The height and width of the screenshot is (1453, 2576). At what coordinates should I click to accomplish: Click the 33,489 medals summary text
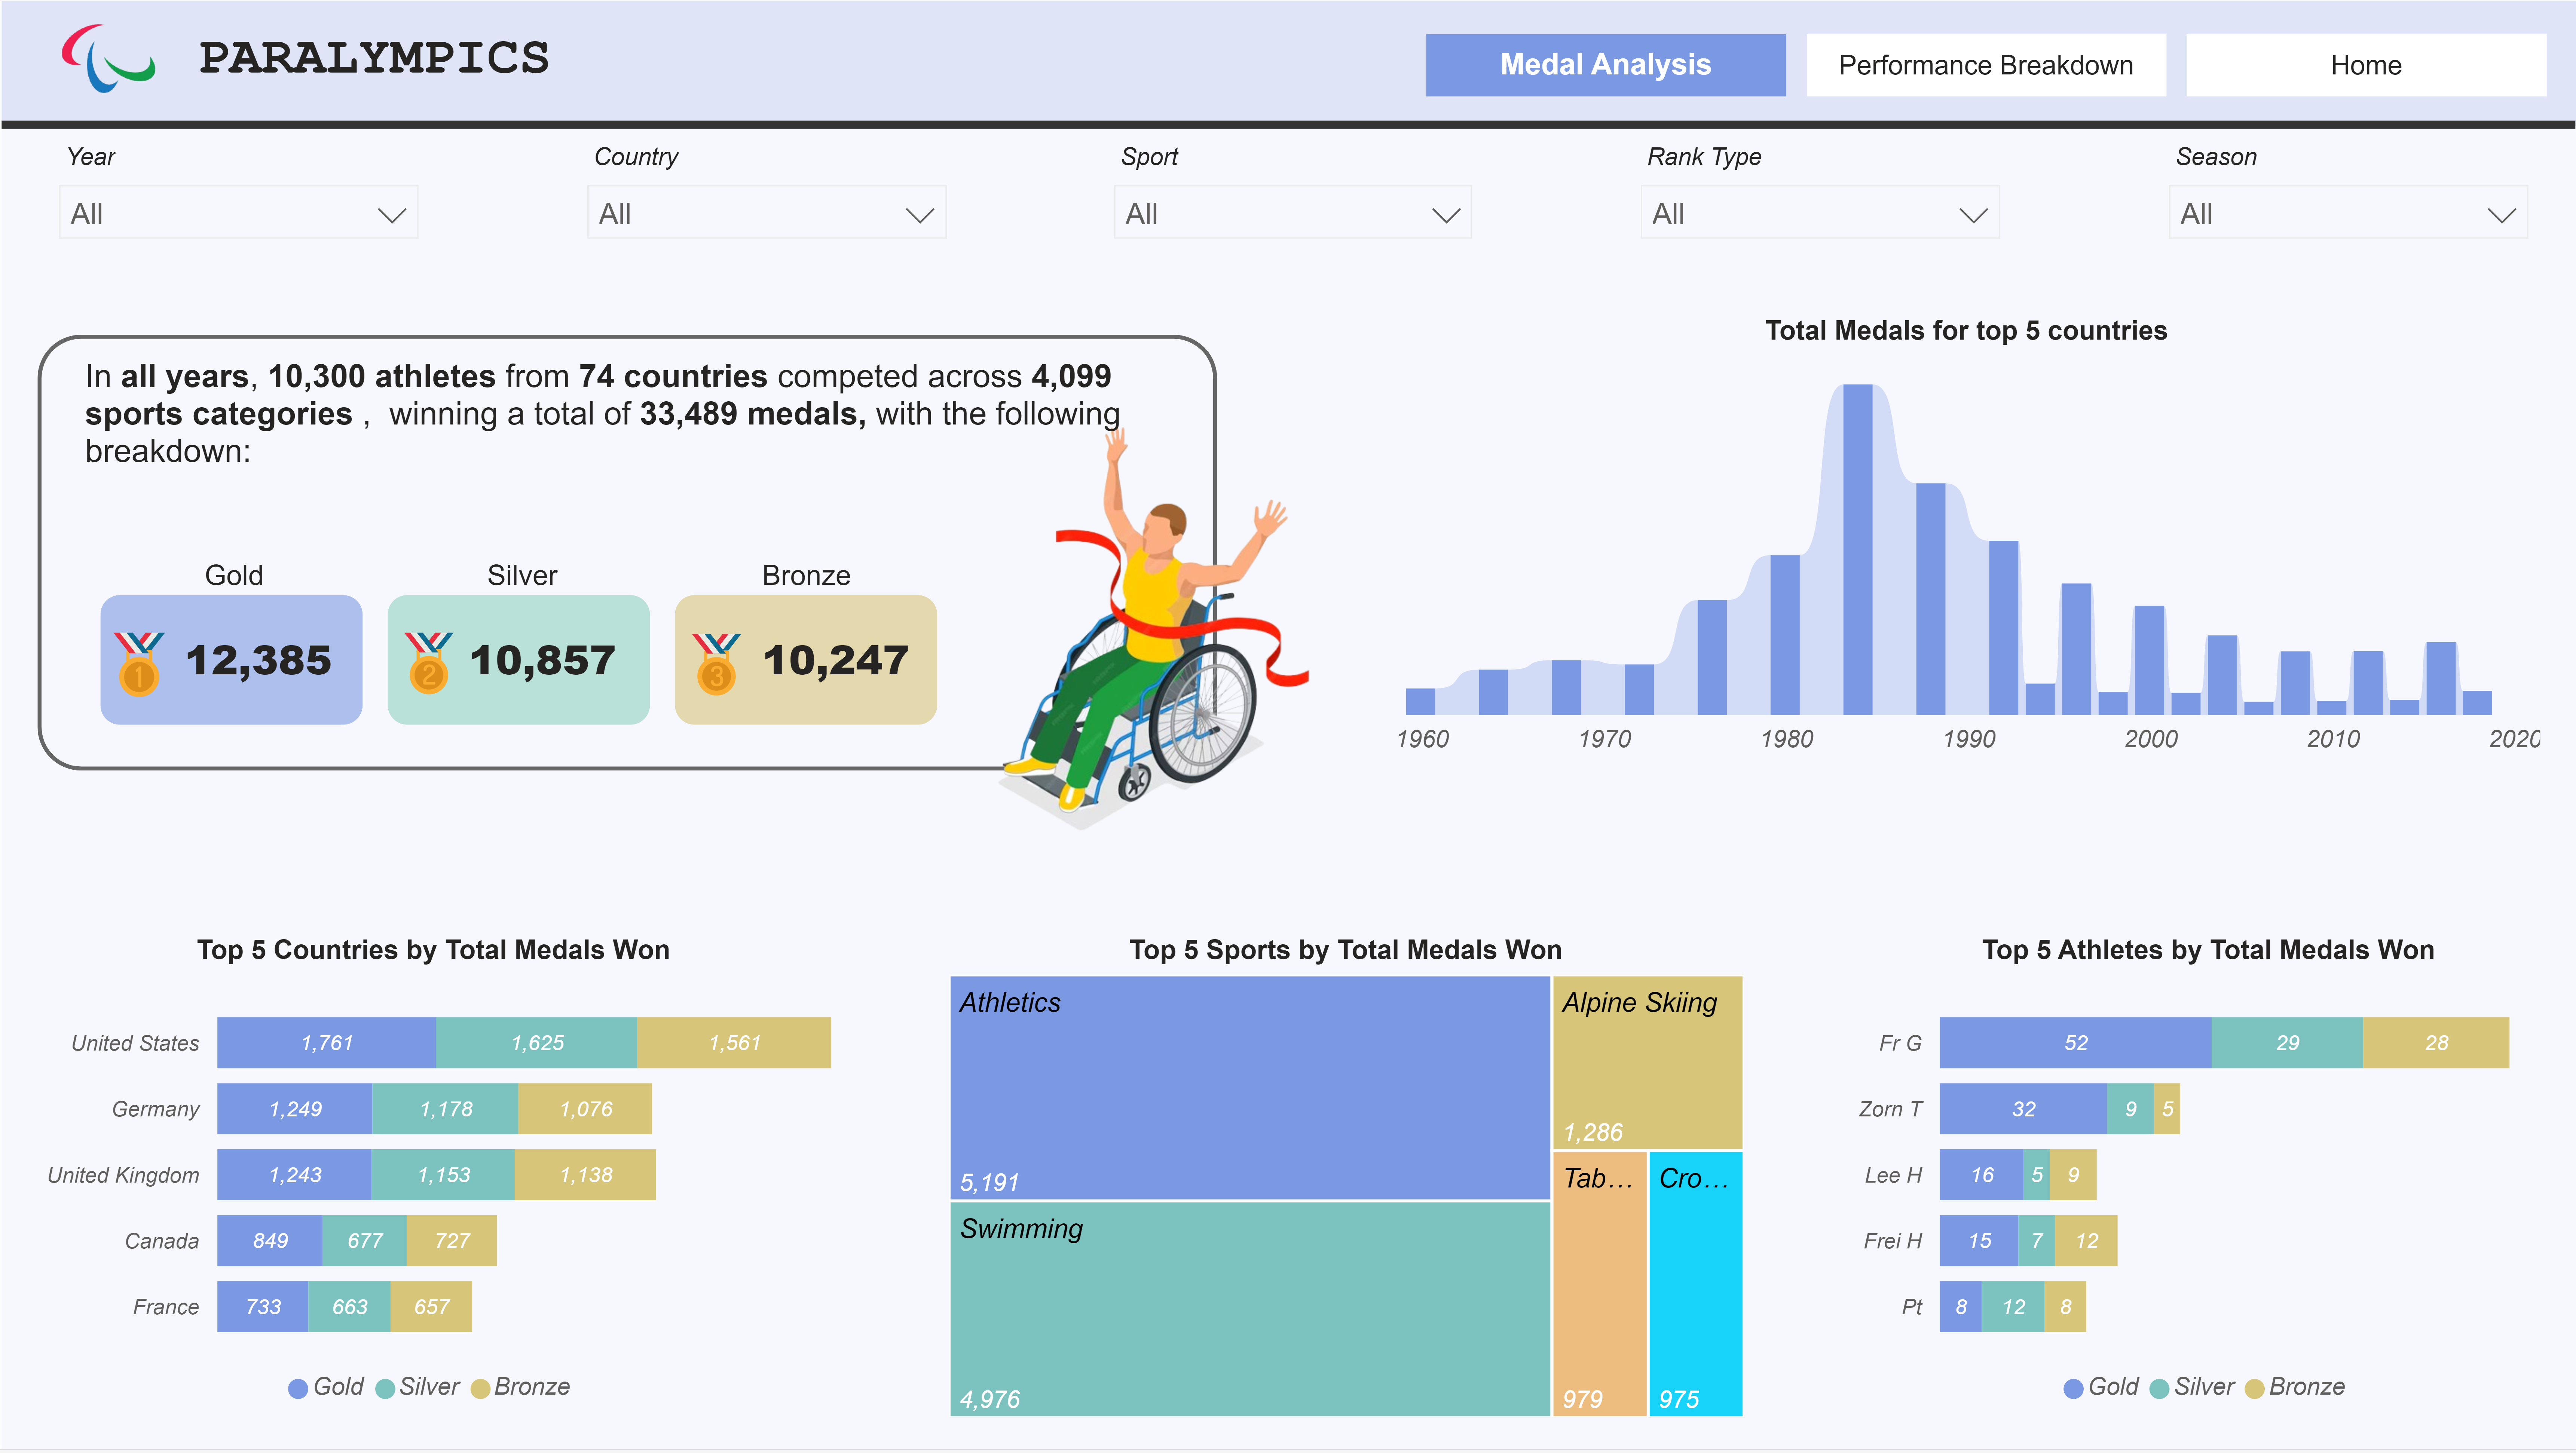753,414
